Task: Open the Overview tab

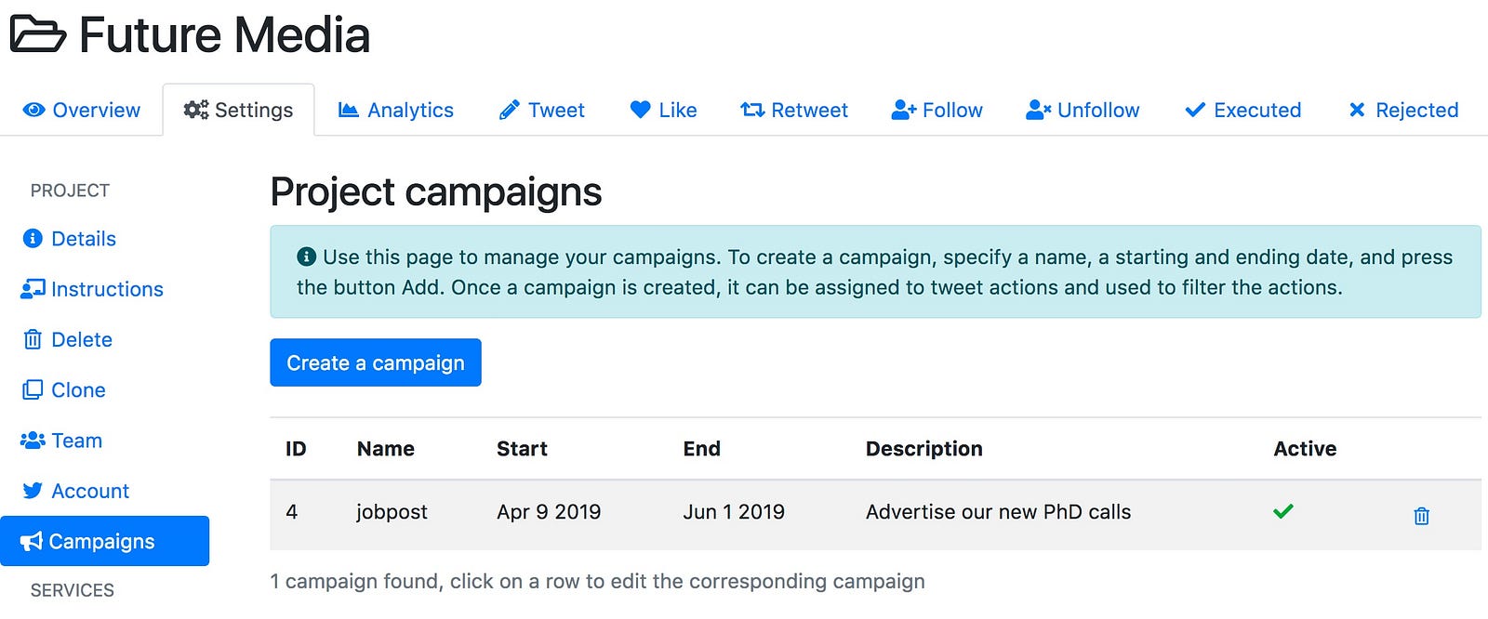Action: click(x=82, y=110)
